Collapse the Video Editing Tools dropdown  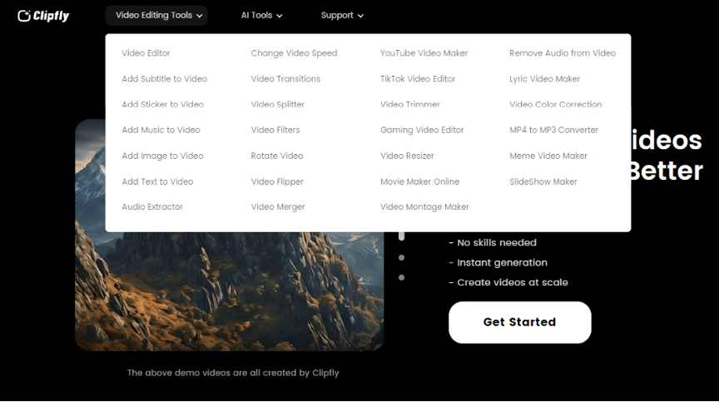156,16
